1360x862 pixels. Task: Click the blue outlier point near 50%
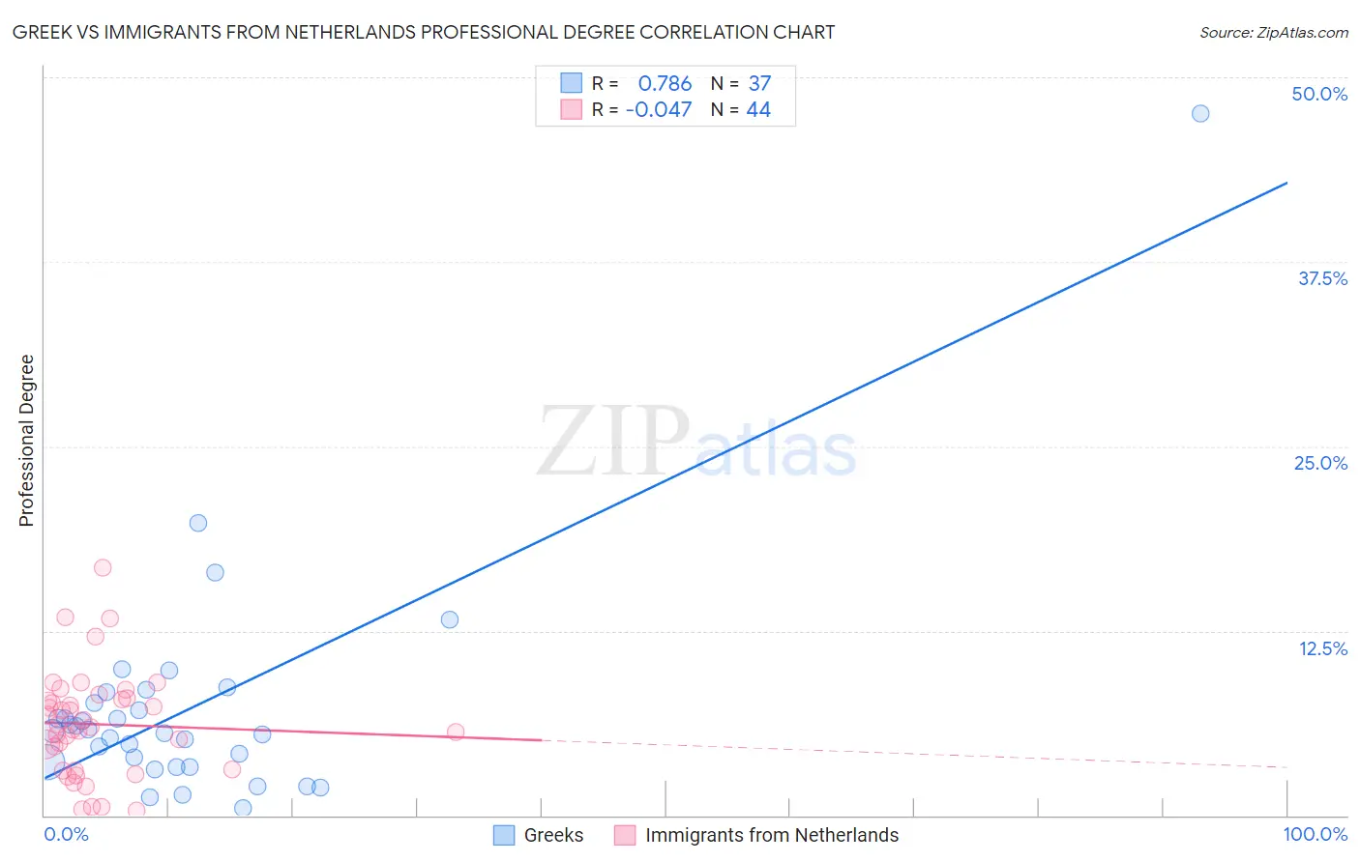tap(1200, 113)
